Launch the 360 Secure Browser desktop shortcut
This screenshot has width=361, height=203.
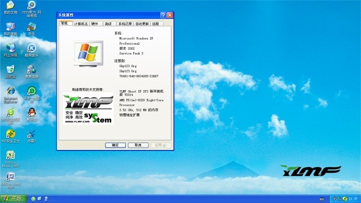tap(11, 116)
